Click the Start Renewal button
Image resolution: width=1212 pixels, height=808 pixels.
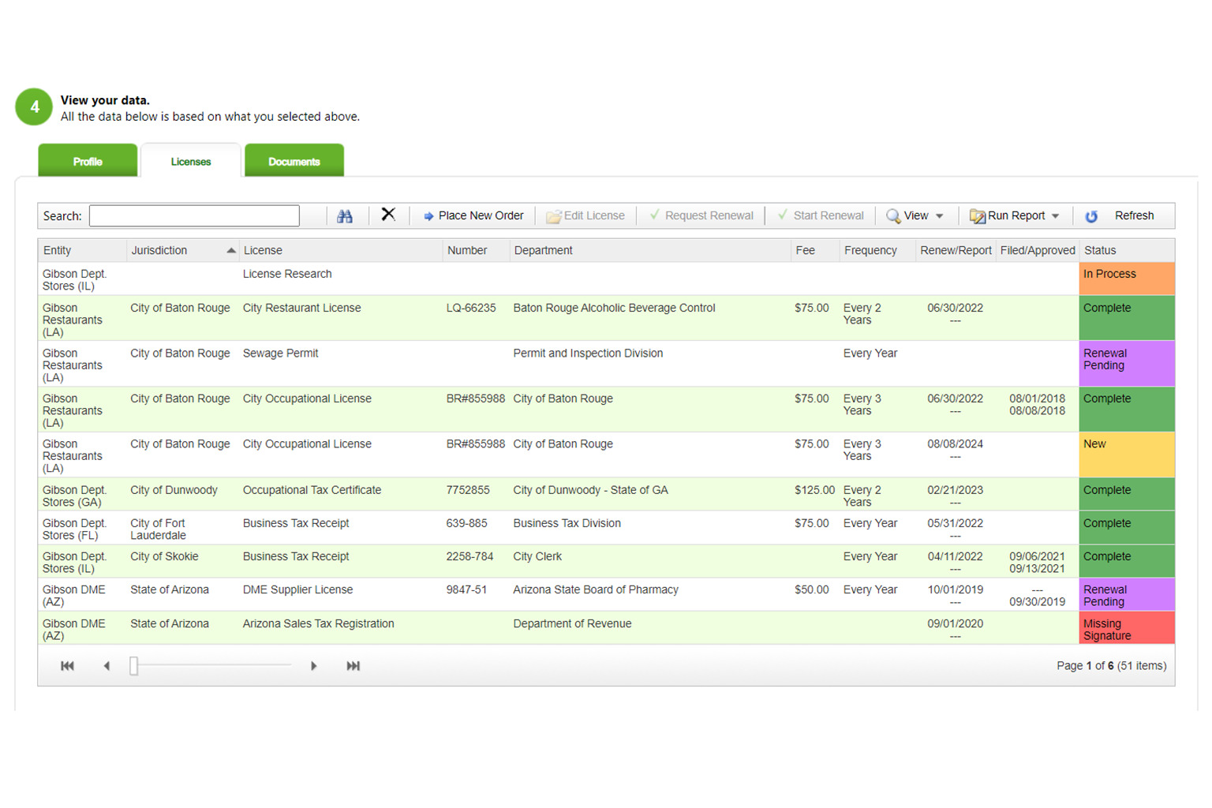pos(821,216)
